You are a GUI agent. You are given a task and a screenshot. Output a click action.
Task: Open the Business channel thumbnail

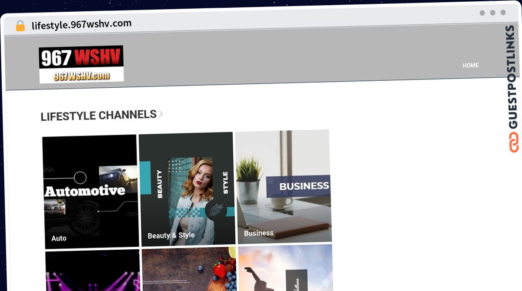click(284, 186)
